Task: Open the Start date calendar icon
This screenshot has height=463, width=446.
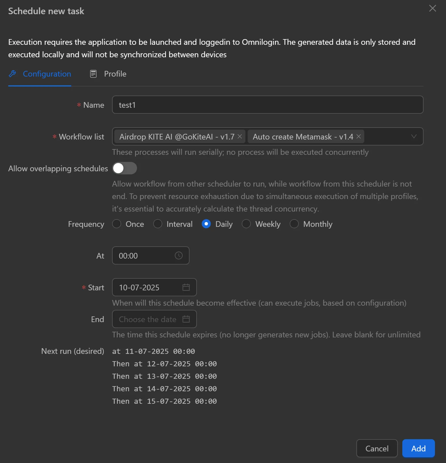Action: [186, 287]
